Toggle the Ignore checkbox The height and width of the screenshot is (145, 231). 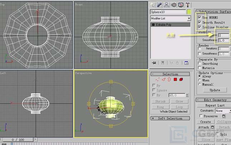coord(154,90)
